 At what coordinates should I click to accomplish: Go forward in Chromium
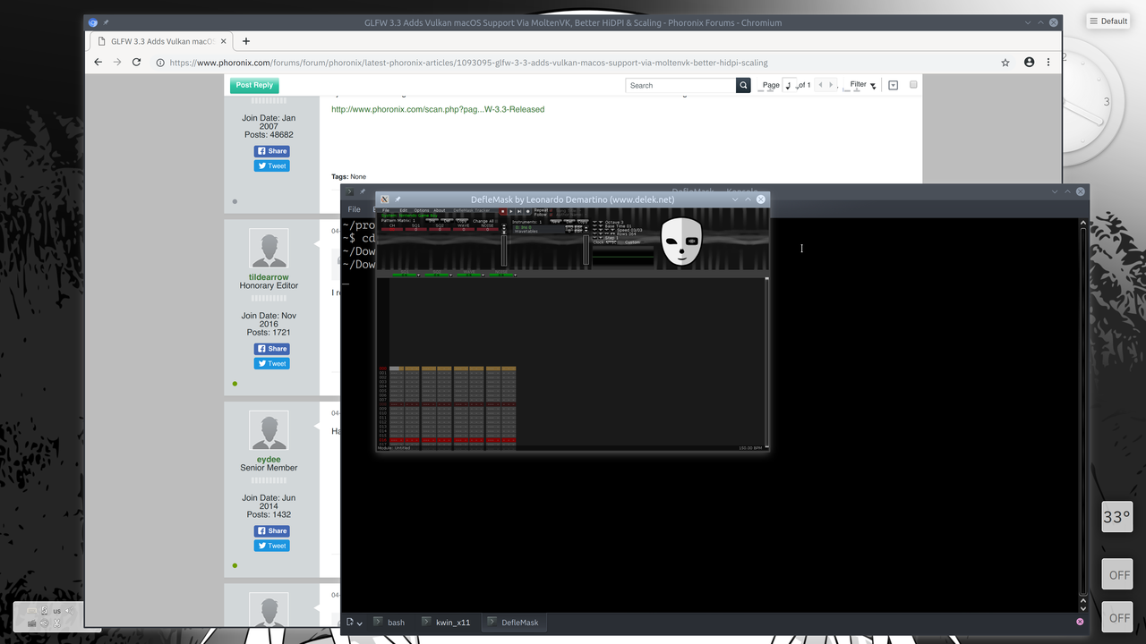pos(117,63)
